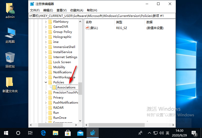Select the Run folder icon
Screen dimensions: 202x138
(50, 113)
